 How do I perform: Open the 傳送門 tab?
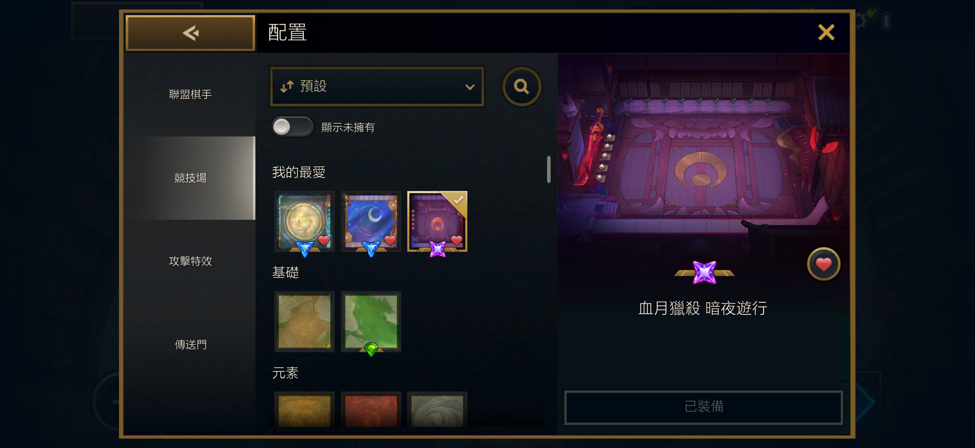coord(190,344)
